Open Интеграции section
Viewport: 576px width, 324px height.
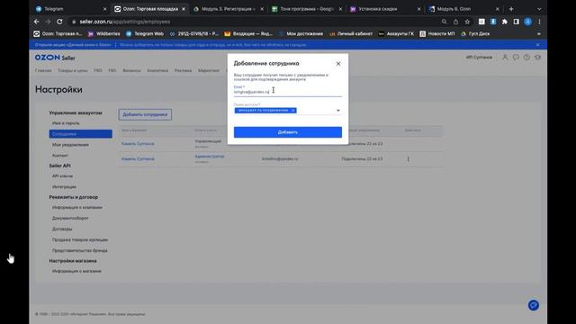point(64,186)
